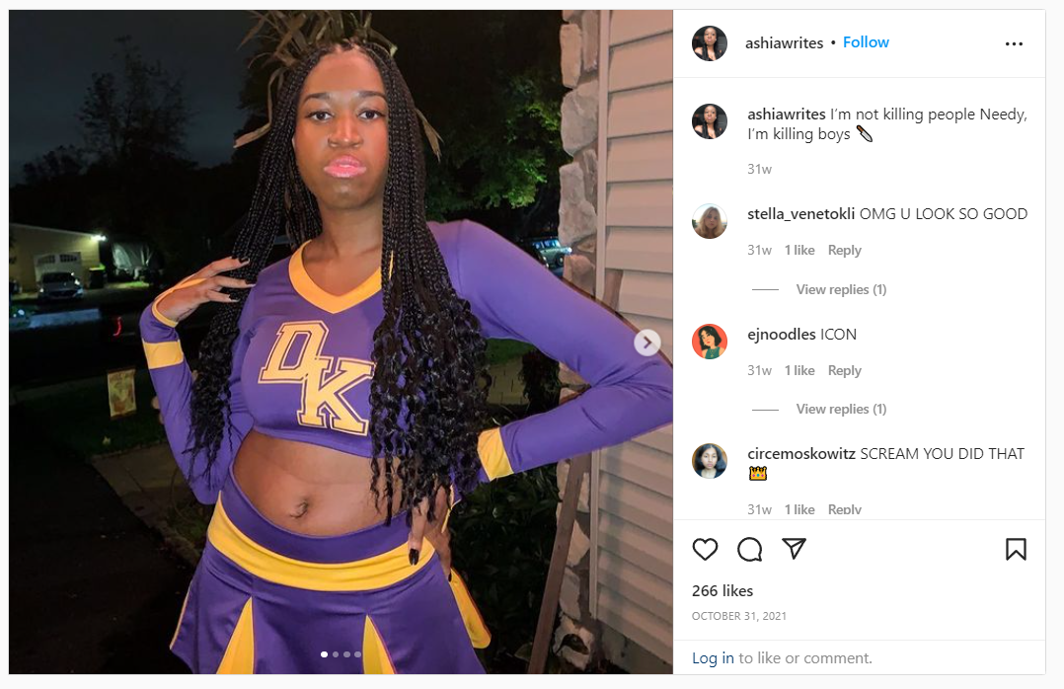Open ejnoodles' profile avatar

pos(709,342)
